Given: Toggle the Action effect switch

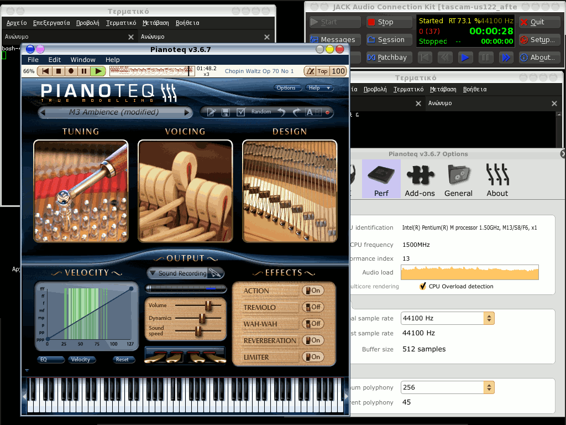Looking at the screenshot, I should 313,291.
